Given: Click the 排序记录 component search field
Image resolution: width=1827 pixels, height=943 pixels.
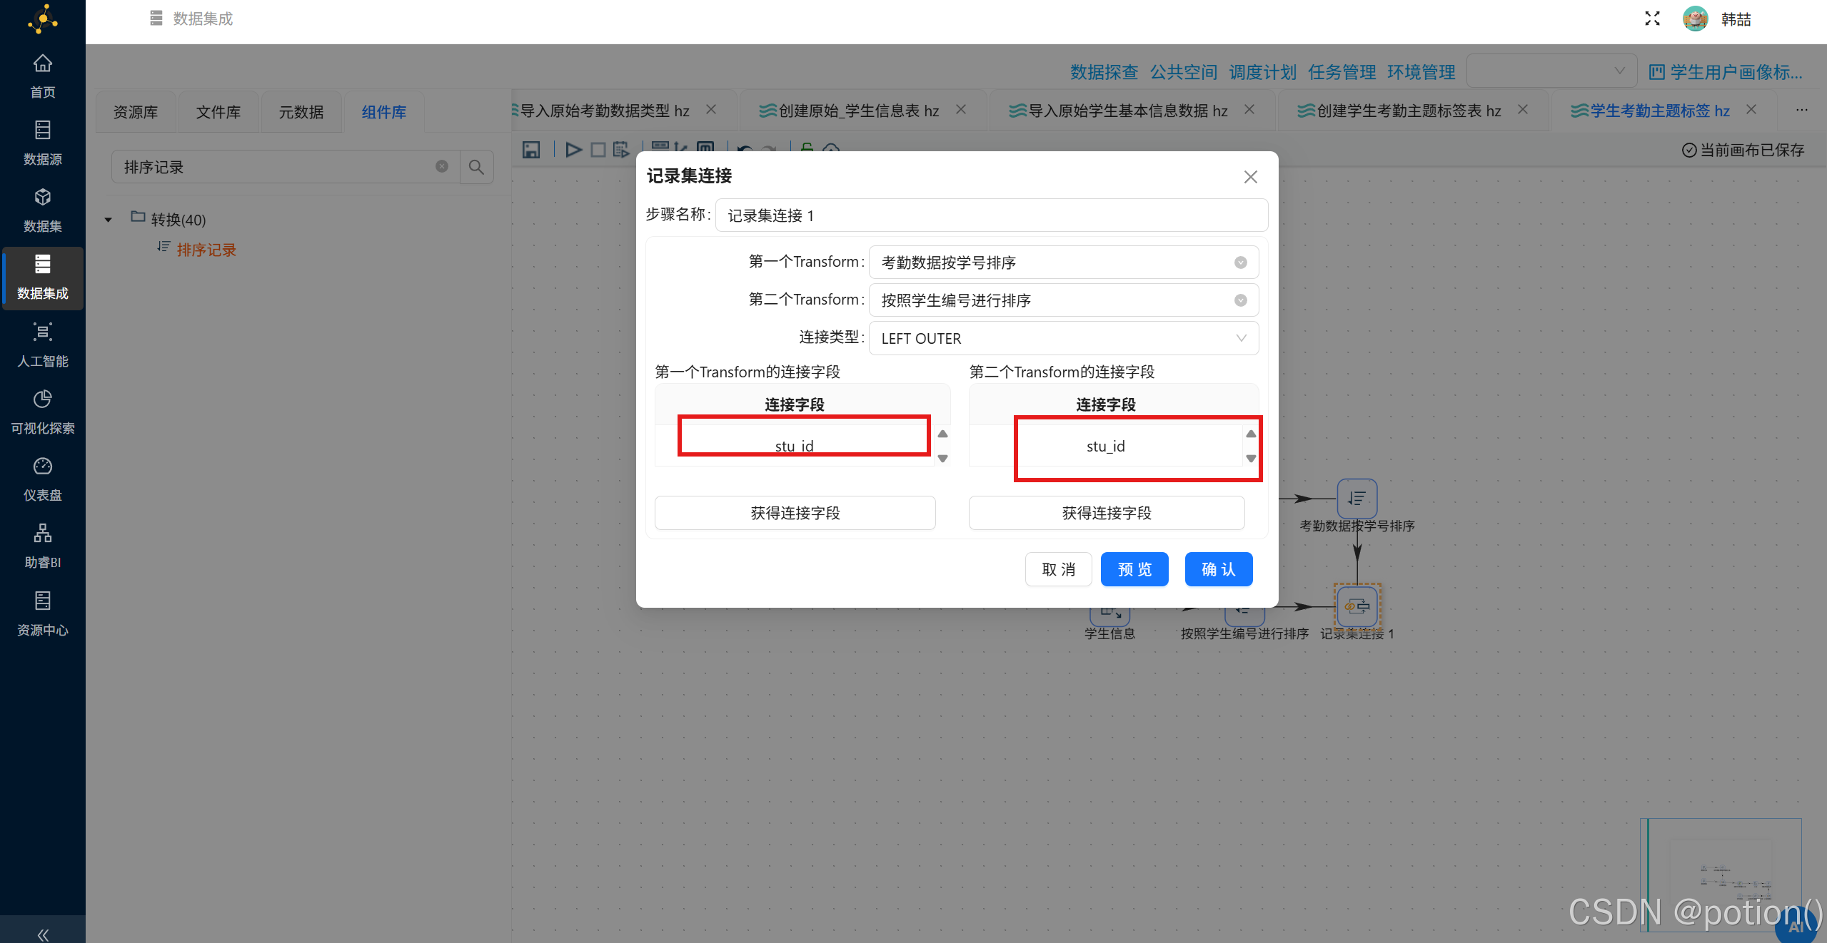Looking at the screenshot, I should pyautogui.click(x=284, y=167).
